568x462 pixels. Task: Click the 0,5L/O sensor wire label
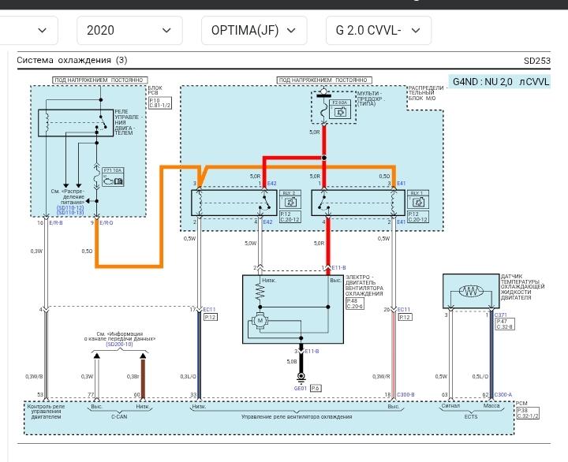[480, 377]
